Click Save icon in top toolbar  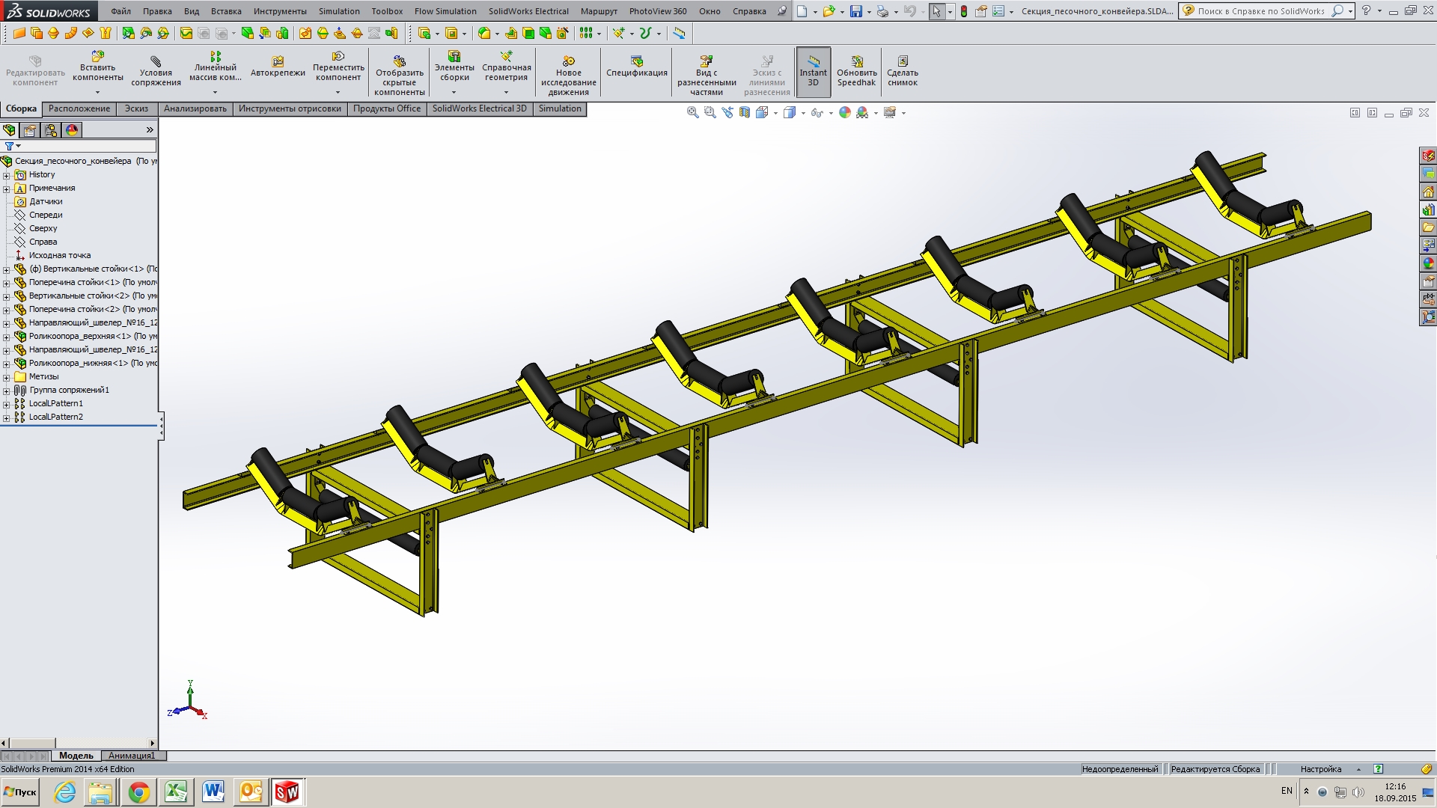tap(856, 11)
